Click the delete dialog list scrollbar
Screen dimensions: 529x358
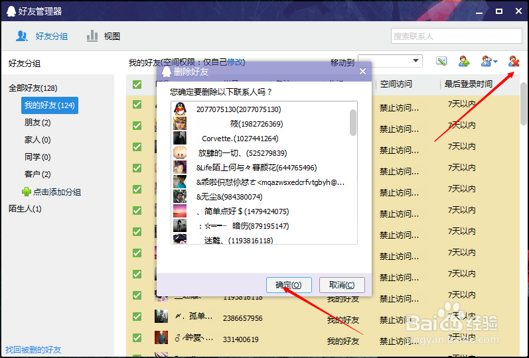click(353, 123)
